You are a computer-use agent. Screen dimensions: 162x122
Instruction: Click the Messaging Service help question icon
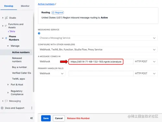pos(39,33)
